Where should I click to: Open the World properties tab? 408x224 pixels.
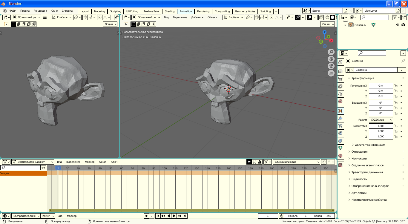pos(340,102)
